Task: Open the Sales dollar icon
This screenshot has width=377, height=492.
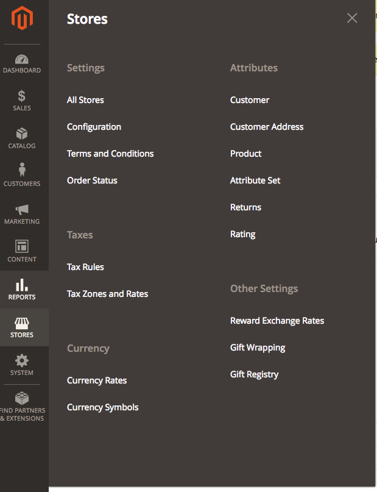Action: tap(22, 96)
